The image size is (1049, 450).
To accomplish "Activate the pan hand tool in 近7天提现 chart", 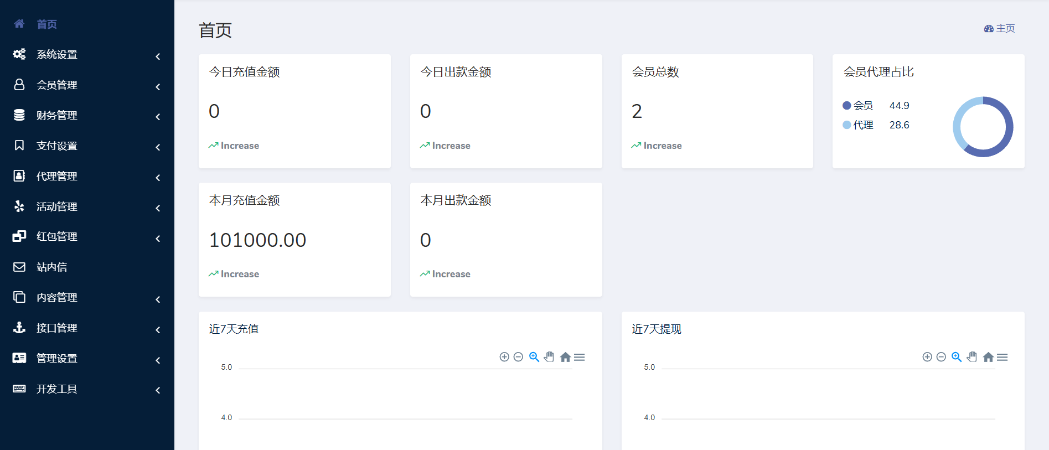I will 972,357.
